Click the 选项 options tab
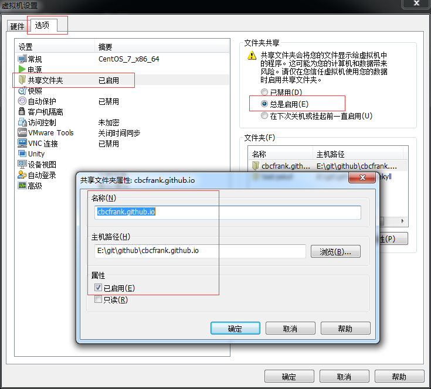Image resolution: width=431 pixels, height=389 pixels. coord(42,25)
